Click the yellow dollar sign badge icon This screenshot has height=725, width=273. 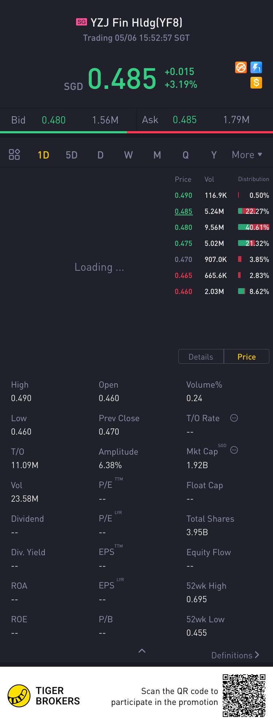(x=256, y=83)
